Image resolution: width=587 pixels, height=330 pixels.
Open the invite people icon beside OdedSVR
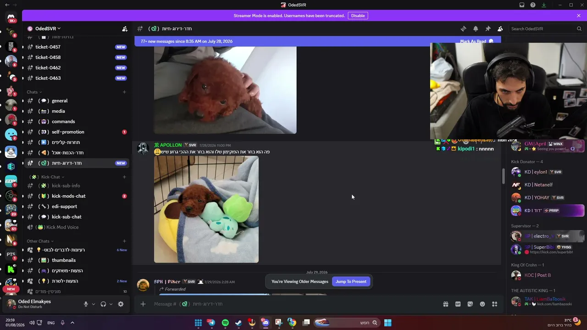pyautogui.click(x=125, y=28)
